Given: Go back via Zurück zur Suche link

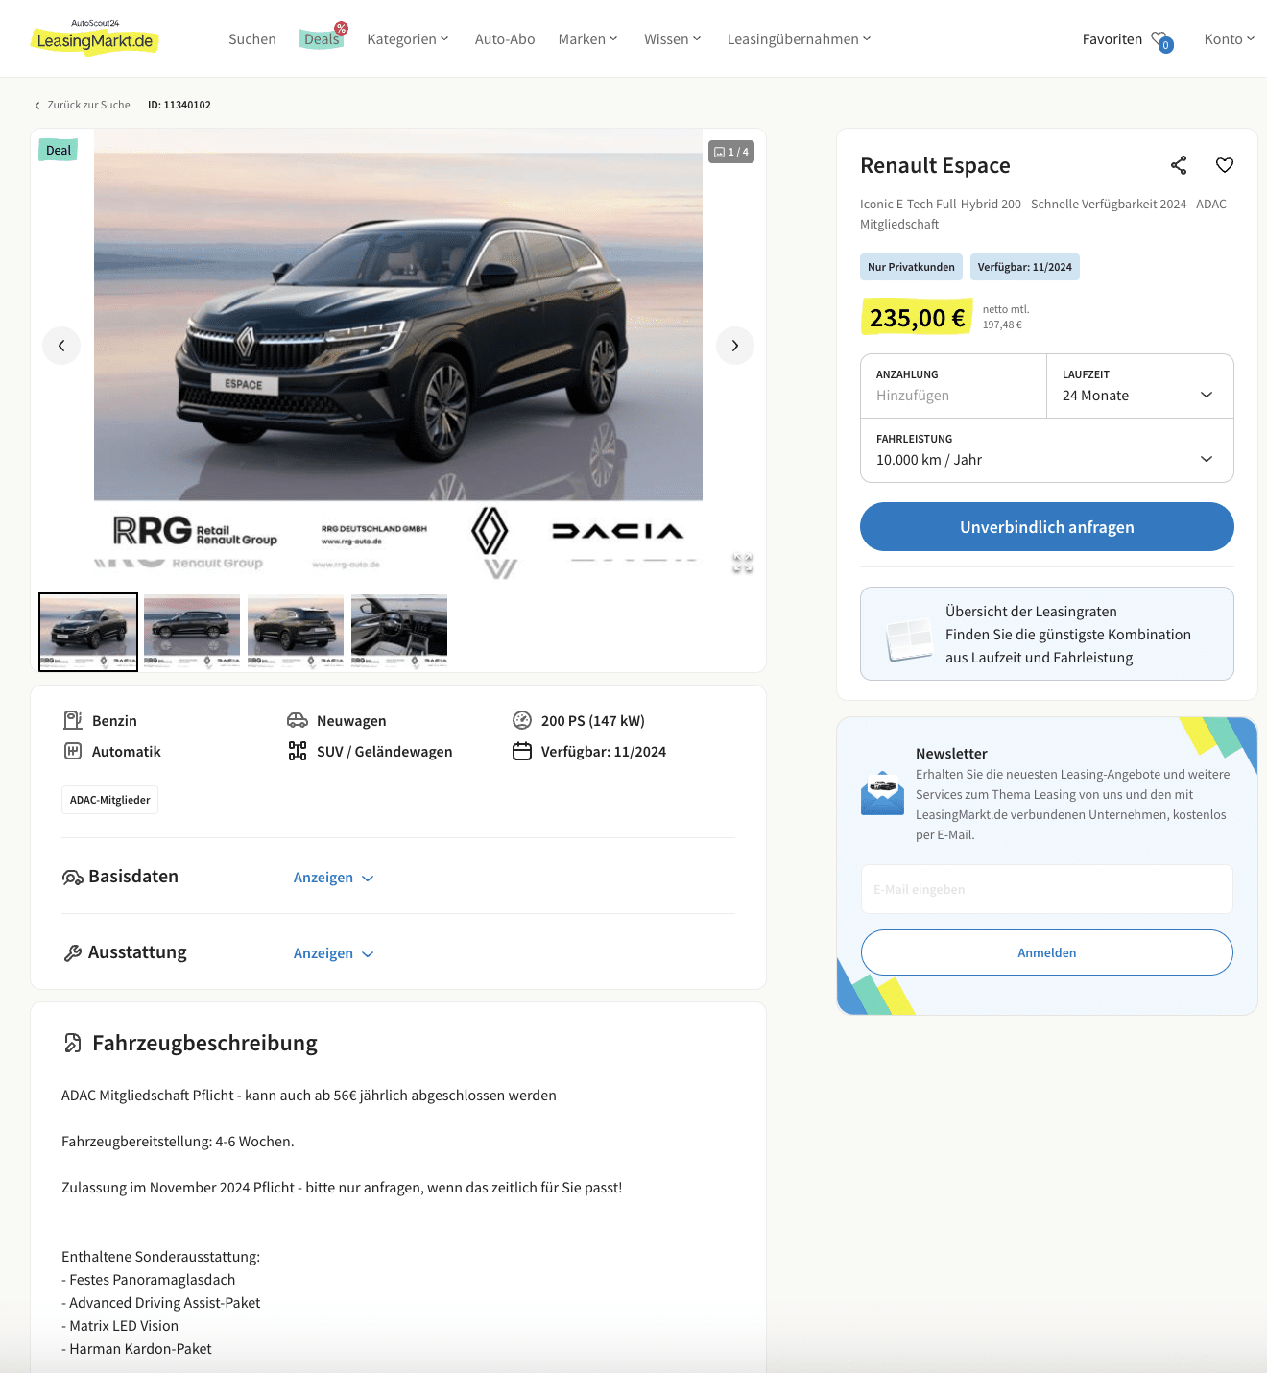Looking at the screenshot, I should point(83,105).
